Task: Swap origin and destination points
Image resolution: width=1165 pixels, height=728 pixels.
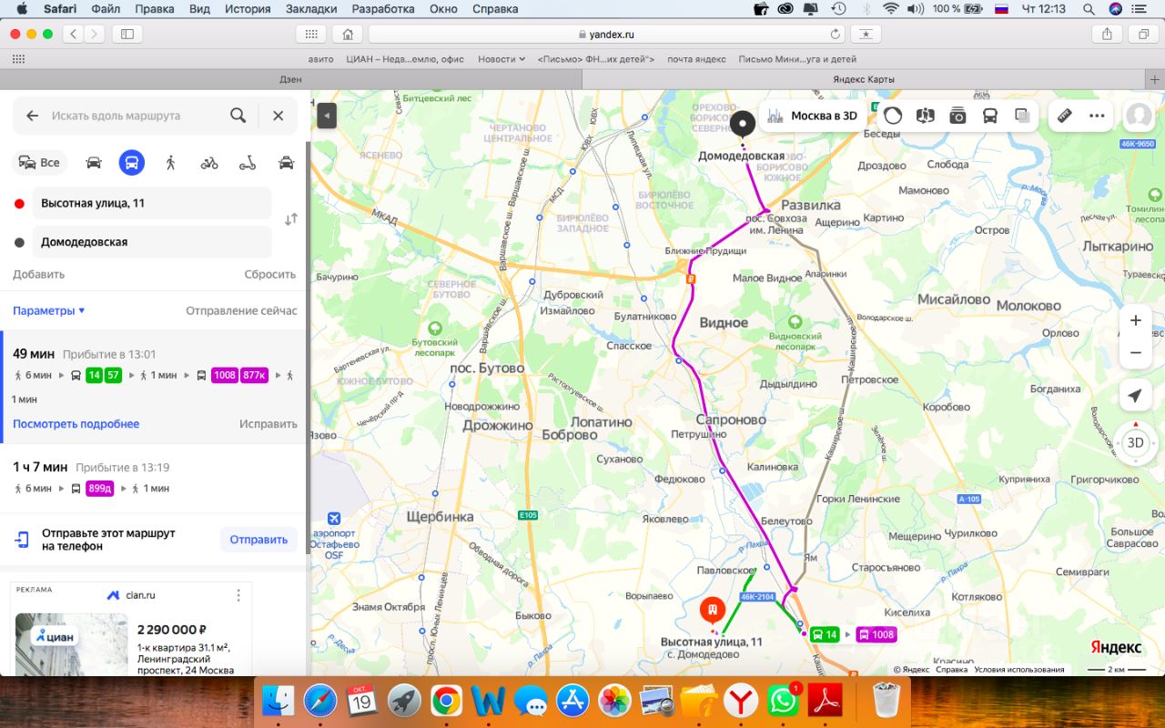Action: (291, 219)
